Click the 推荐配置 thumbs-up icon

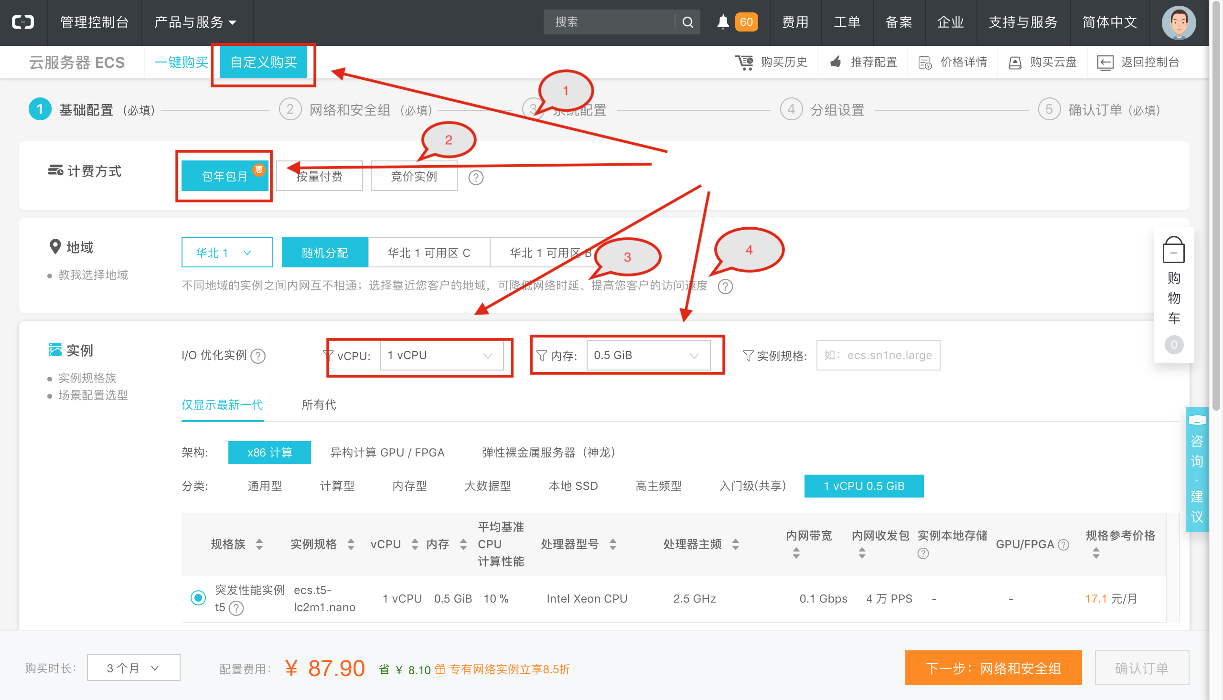coord(836,62)
